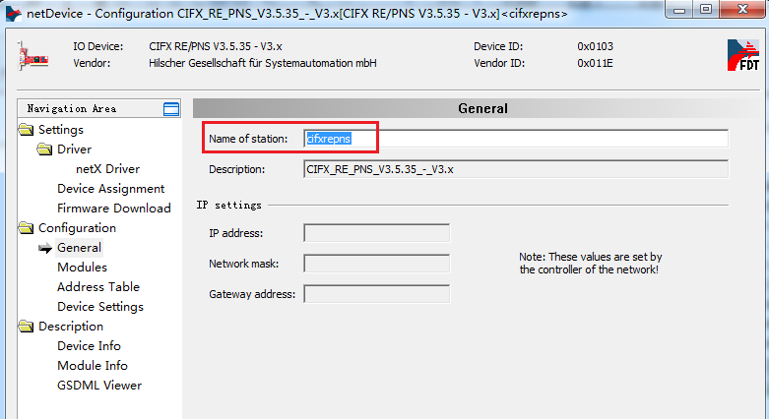The image size is (769, 419).
Task: Open the Module Info page
Action: pyautogui.click(x=93, y=366)
